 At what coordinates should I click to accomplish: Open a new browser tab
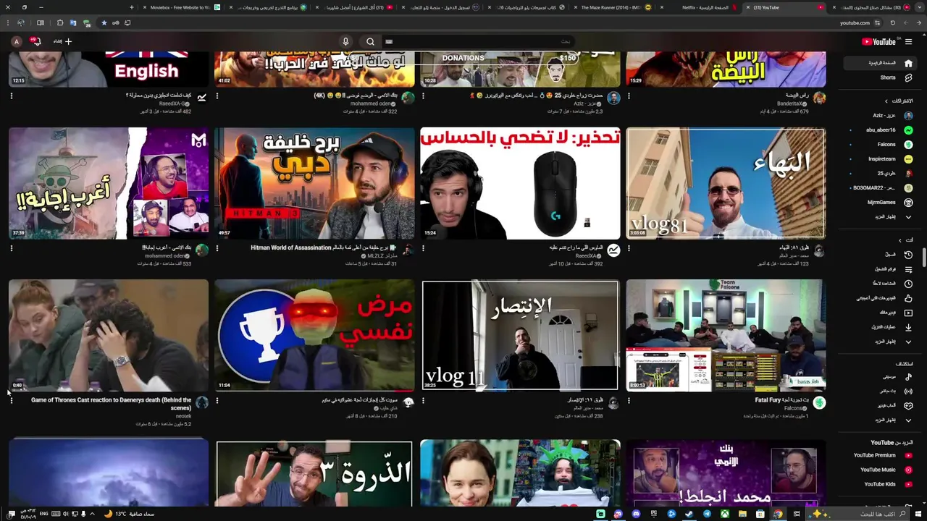click(131, 7)
